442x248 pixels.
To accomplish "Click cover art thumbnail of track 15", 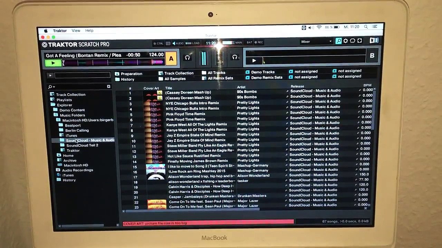I will tap(155, 167).
